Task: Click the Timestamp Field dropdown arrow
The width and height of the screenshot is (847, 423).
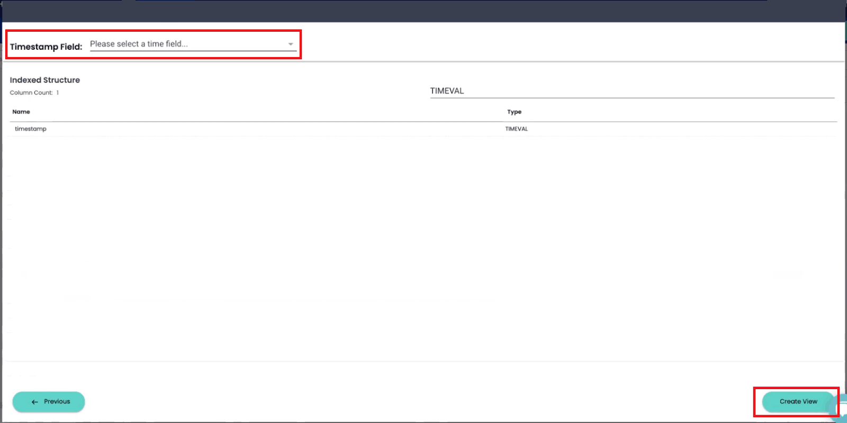Action: click(x=291, y=44)
